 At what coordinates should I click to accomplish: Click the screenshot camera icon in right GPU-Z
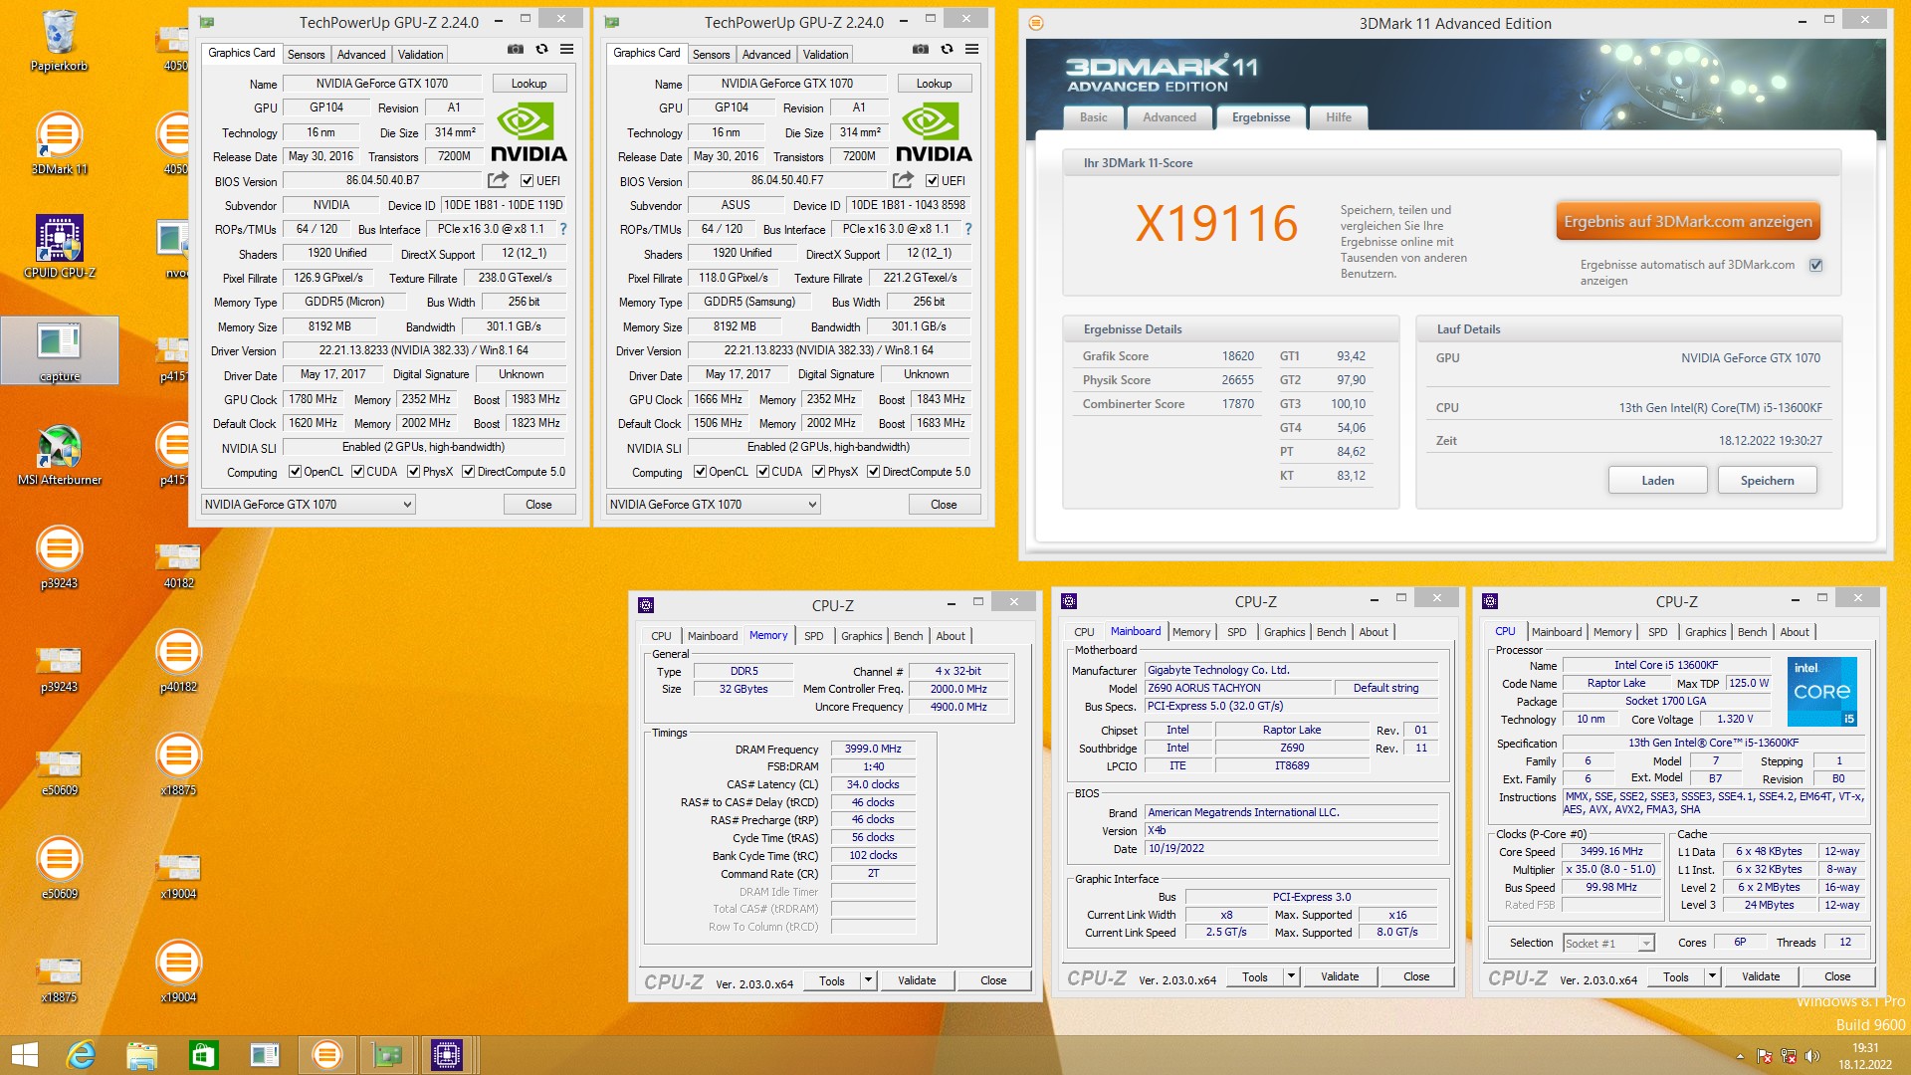(921, 49)
